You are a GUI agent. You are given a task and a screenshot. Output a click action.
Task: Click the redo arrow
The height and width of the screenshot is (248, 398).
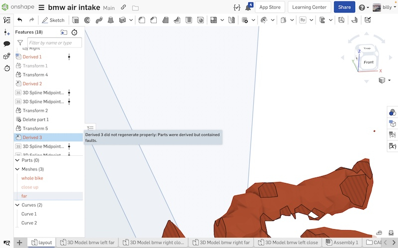pyautogui.click(x=31, y=20)
